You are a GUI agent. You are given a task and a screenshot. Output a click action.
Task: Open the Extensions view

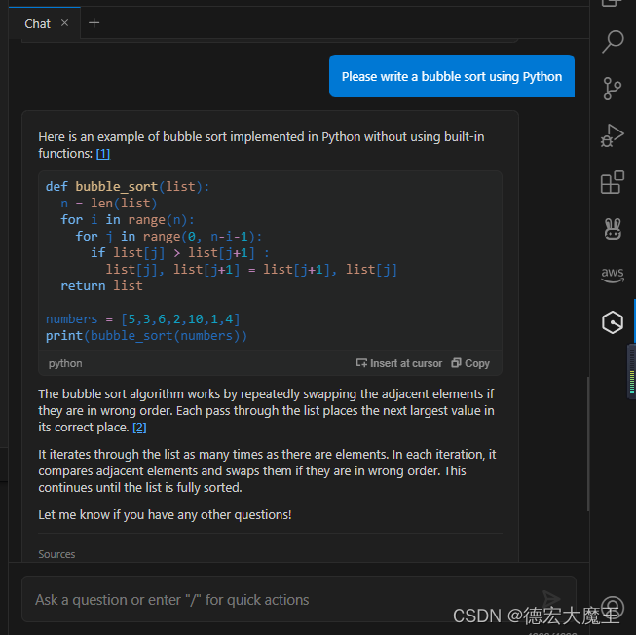click(x=612, y=182)
